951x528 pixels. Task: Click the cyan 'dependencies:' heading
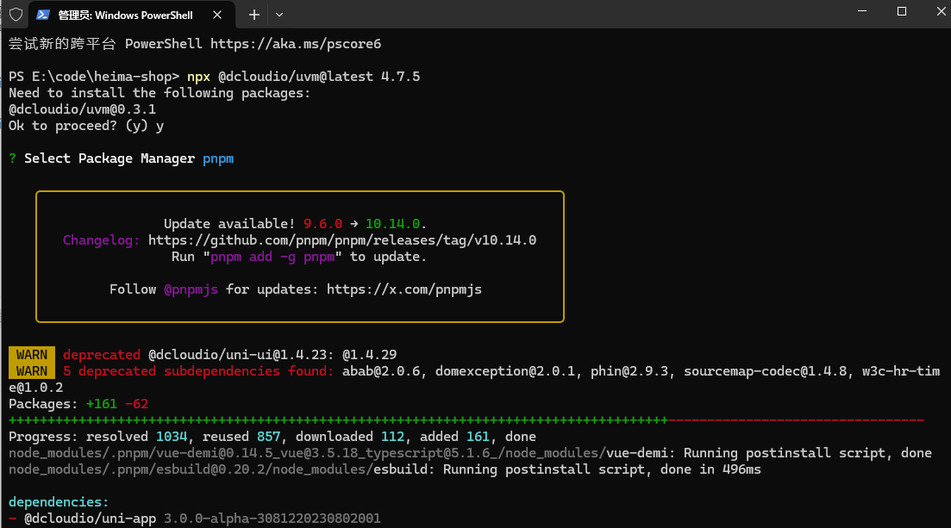click(59, 502)
